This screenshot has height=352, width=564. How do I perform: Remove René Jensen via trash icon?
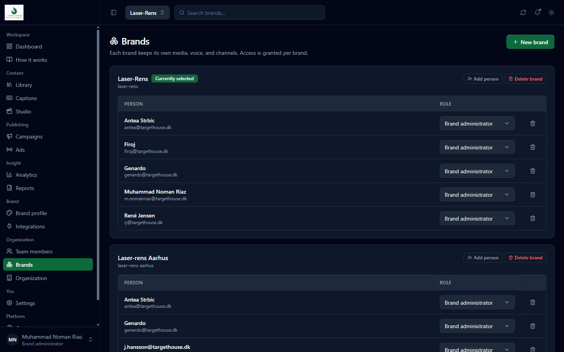pyautogui.click(x=533, y=219)
